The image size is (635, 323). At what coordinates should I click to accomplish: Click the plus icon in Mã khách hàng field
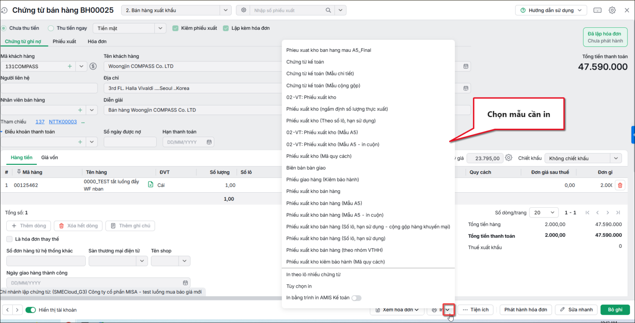click(70, 66)
